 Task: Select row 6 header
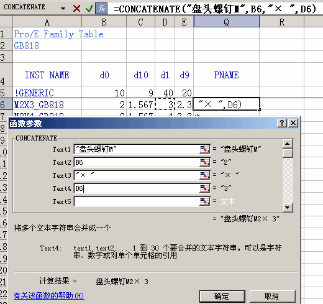(x=6, y=104)
